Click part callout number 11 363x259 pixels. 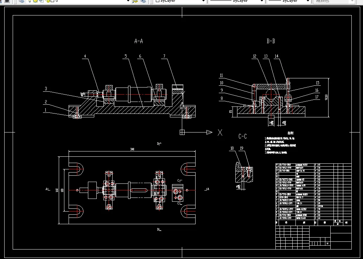coord(221,76)
